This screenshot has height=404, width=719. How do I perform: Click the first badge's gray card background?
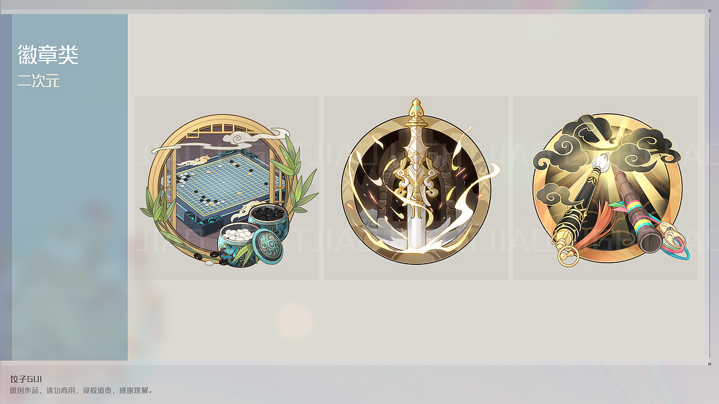point(227,188)
